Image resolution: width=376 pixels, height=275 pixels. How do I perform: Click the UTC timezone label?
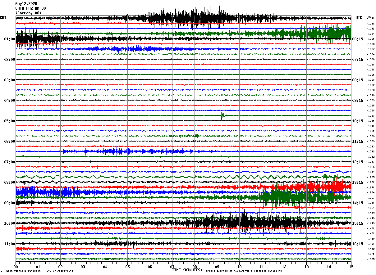359,18
